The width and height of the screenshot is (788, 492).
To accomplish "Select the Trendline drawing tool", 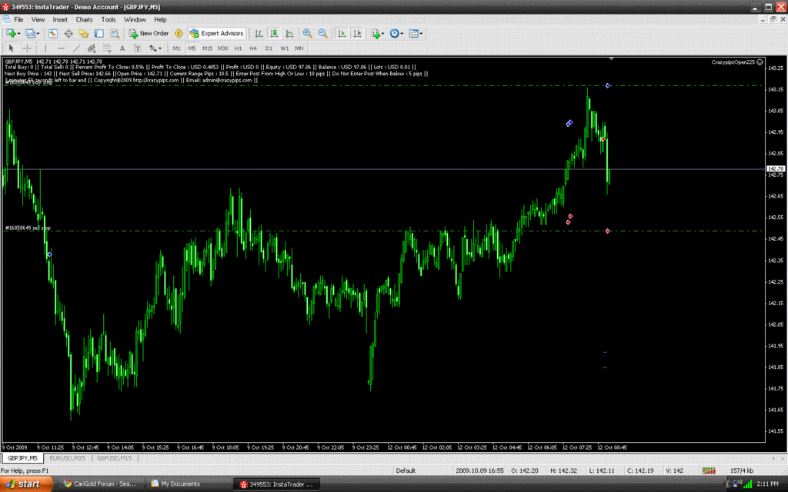I will (76, 48).
